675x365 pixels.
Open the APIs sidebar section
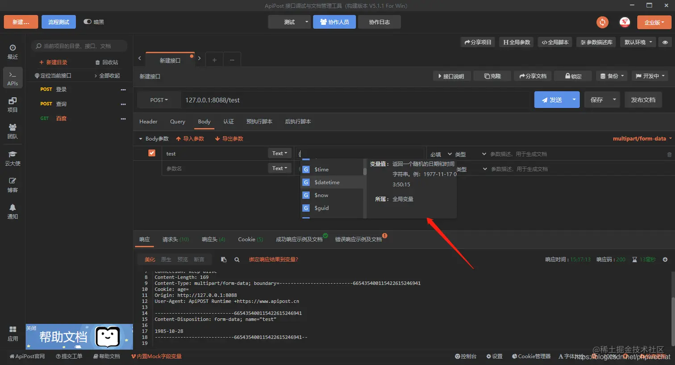click(12, 78)
